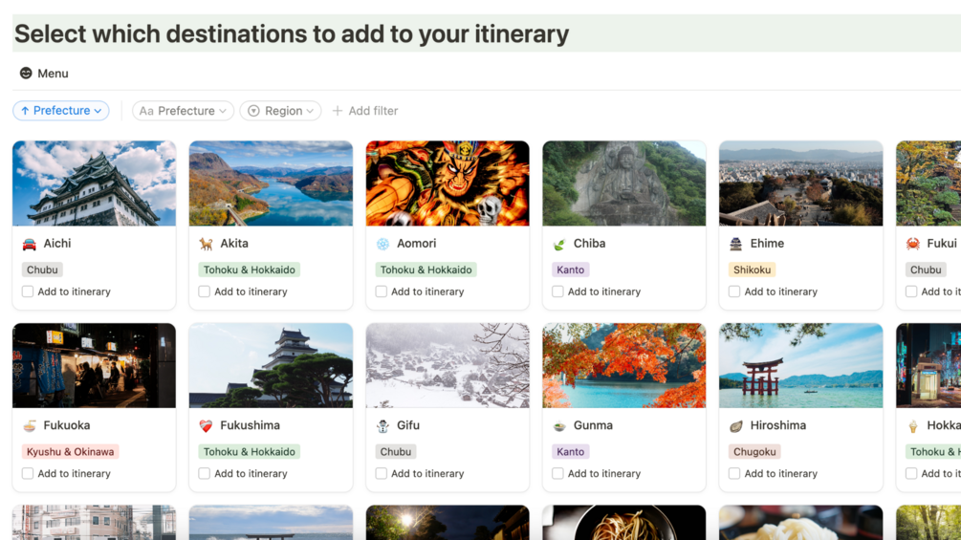Check Add to itinerary for Aomori
961x540 pixels.
click(382, 292)
